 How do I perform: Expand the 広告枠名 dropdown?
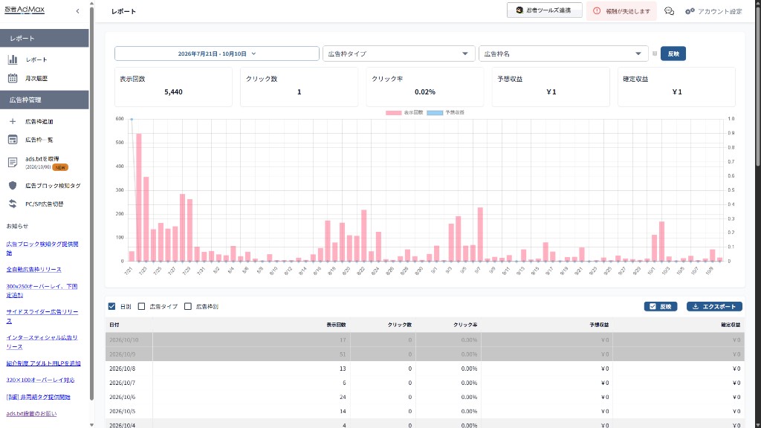pyautogui.click(x=563, y=53)
